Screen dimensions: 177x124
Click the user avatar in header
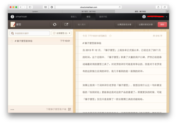coord(144,17)
